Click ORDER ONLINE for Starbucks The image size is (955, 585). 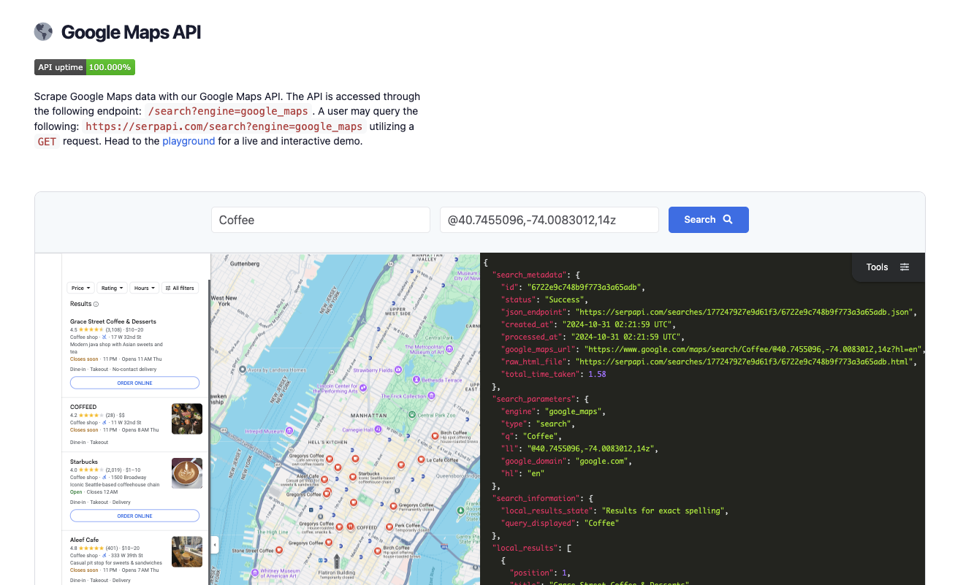(134, 516)
